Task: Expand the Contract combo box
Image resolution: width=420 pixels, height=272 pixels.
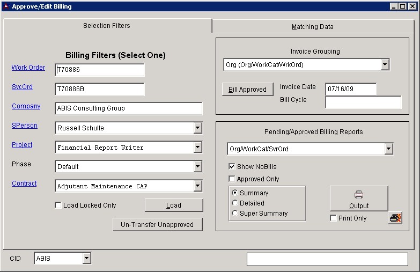Action: (x=197, y=186)
